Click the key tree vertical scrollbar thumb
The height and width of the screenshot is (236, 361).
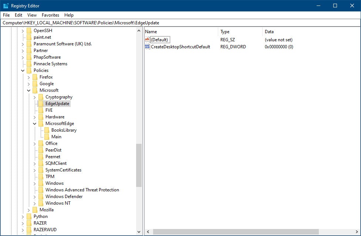139,165
